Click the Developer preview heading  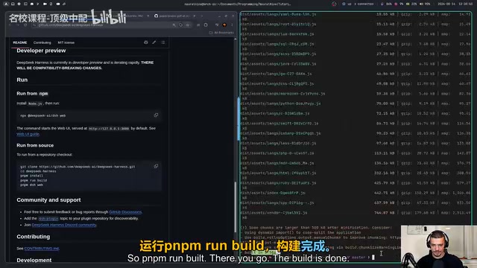coord(41,51)
